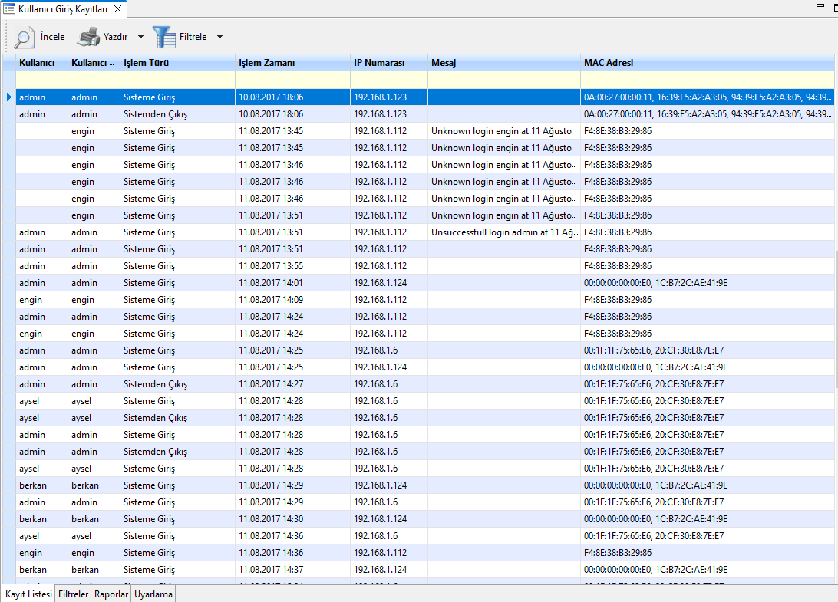Image resolution: width=838 pixels, height=602 pixels.
Task: Select the Unsuccessfull login admin message row
Action: tap(503, 232)
